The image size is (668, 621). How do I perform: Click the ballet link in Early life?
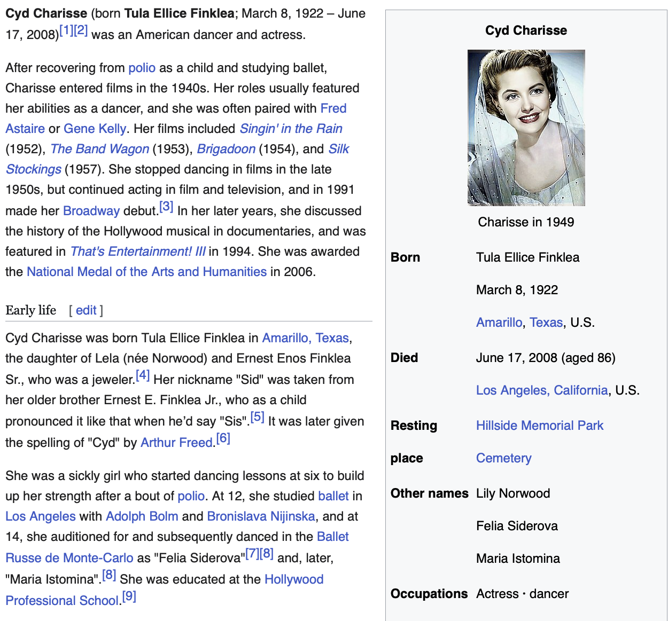[333, 496]
